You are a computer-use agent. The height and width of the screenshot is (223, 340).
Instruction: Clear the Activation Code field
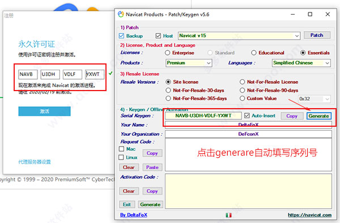tap(129, 191)
